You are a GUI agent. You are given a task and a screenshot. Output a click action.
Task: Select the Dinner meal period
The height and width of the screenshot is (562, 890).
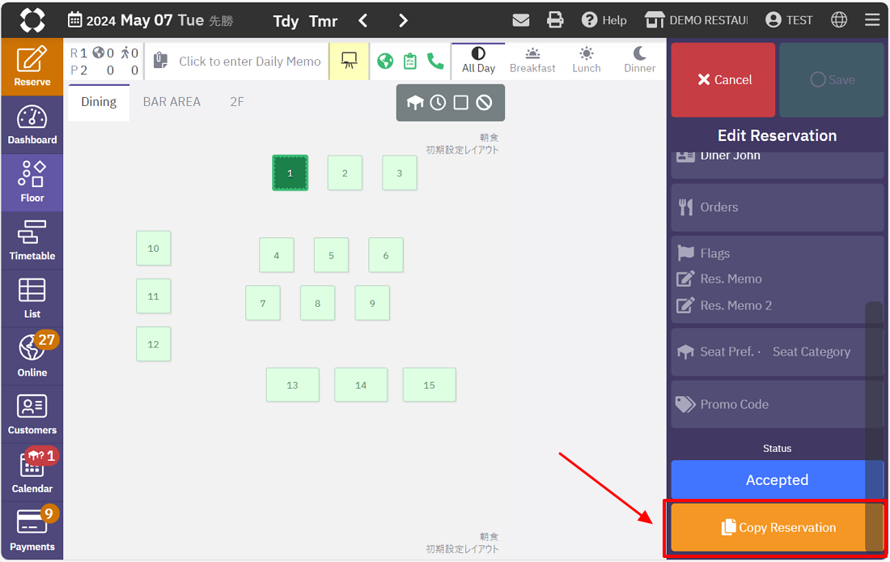coord(640,60)
